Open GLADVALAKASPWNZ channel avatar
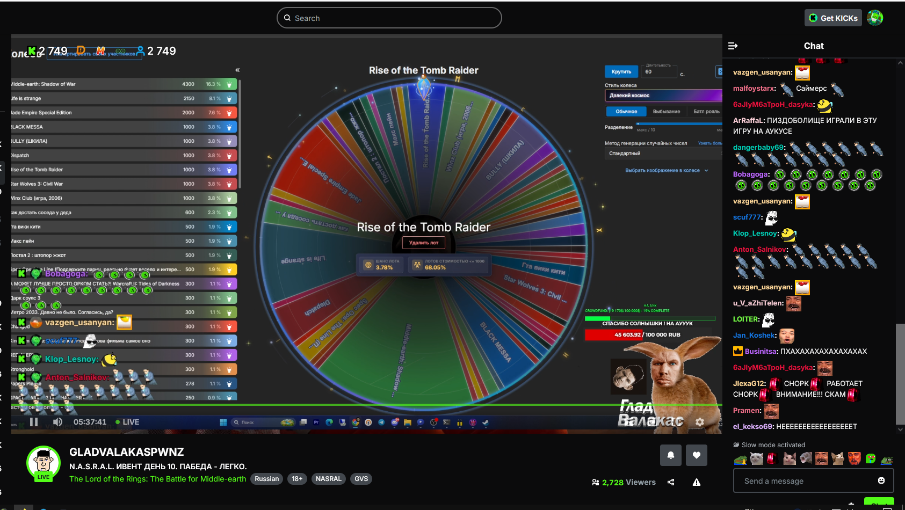 point(44,463)
